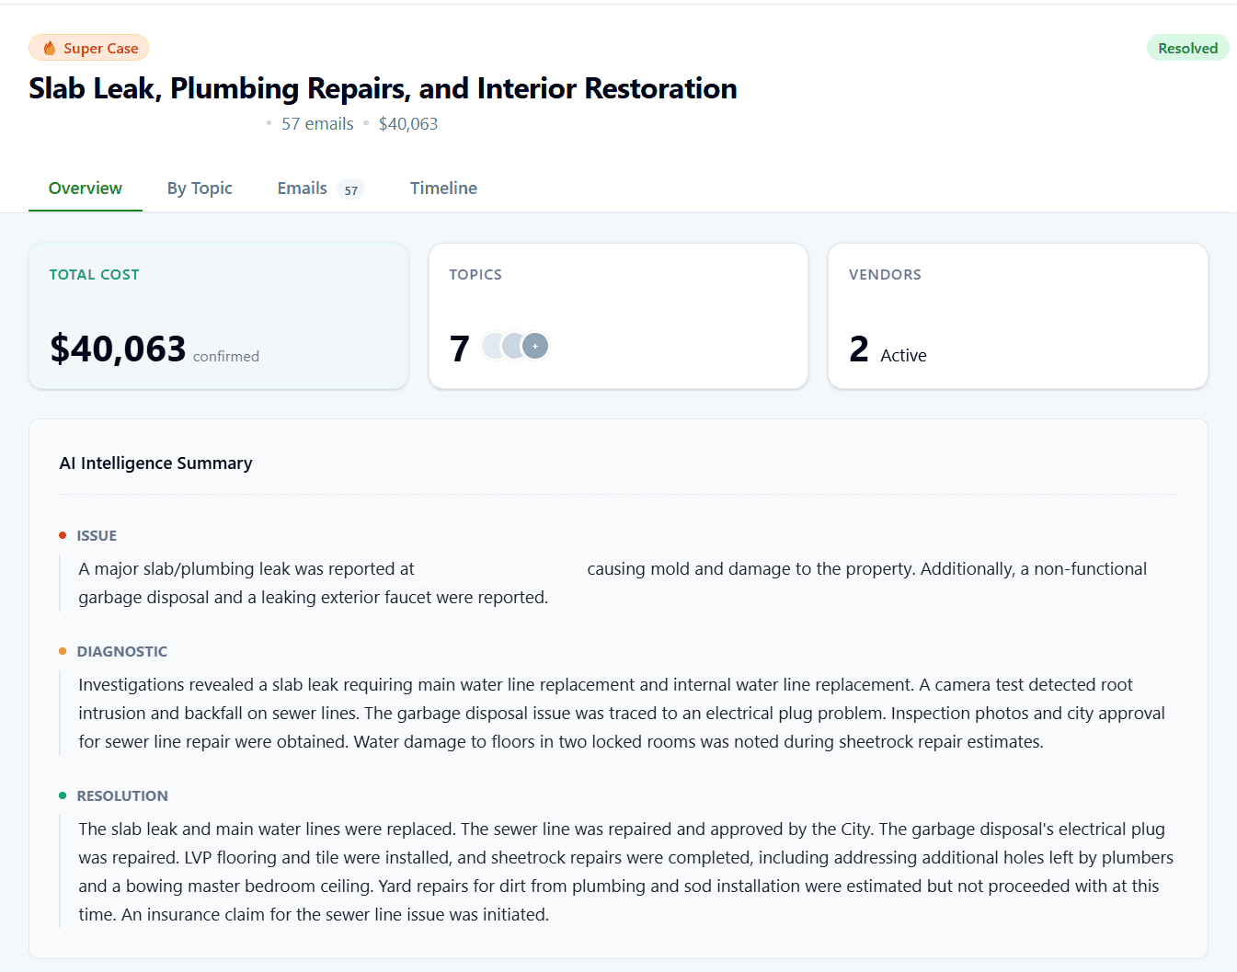Click the second topic avatar circle
The image size is (1237, 972).
512,345
